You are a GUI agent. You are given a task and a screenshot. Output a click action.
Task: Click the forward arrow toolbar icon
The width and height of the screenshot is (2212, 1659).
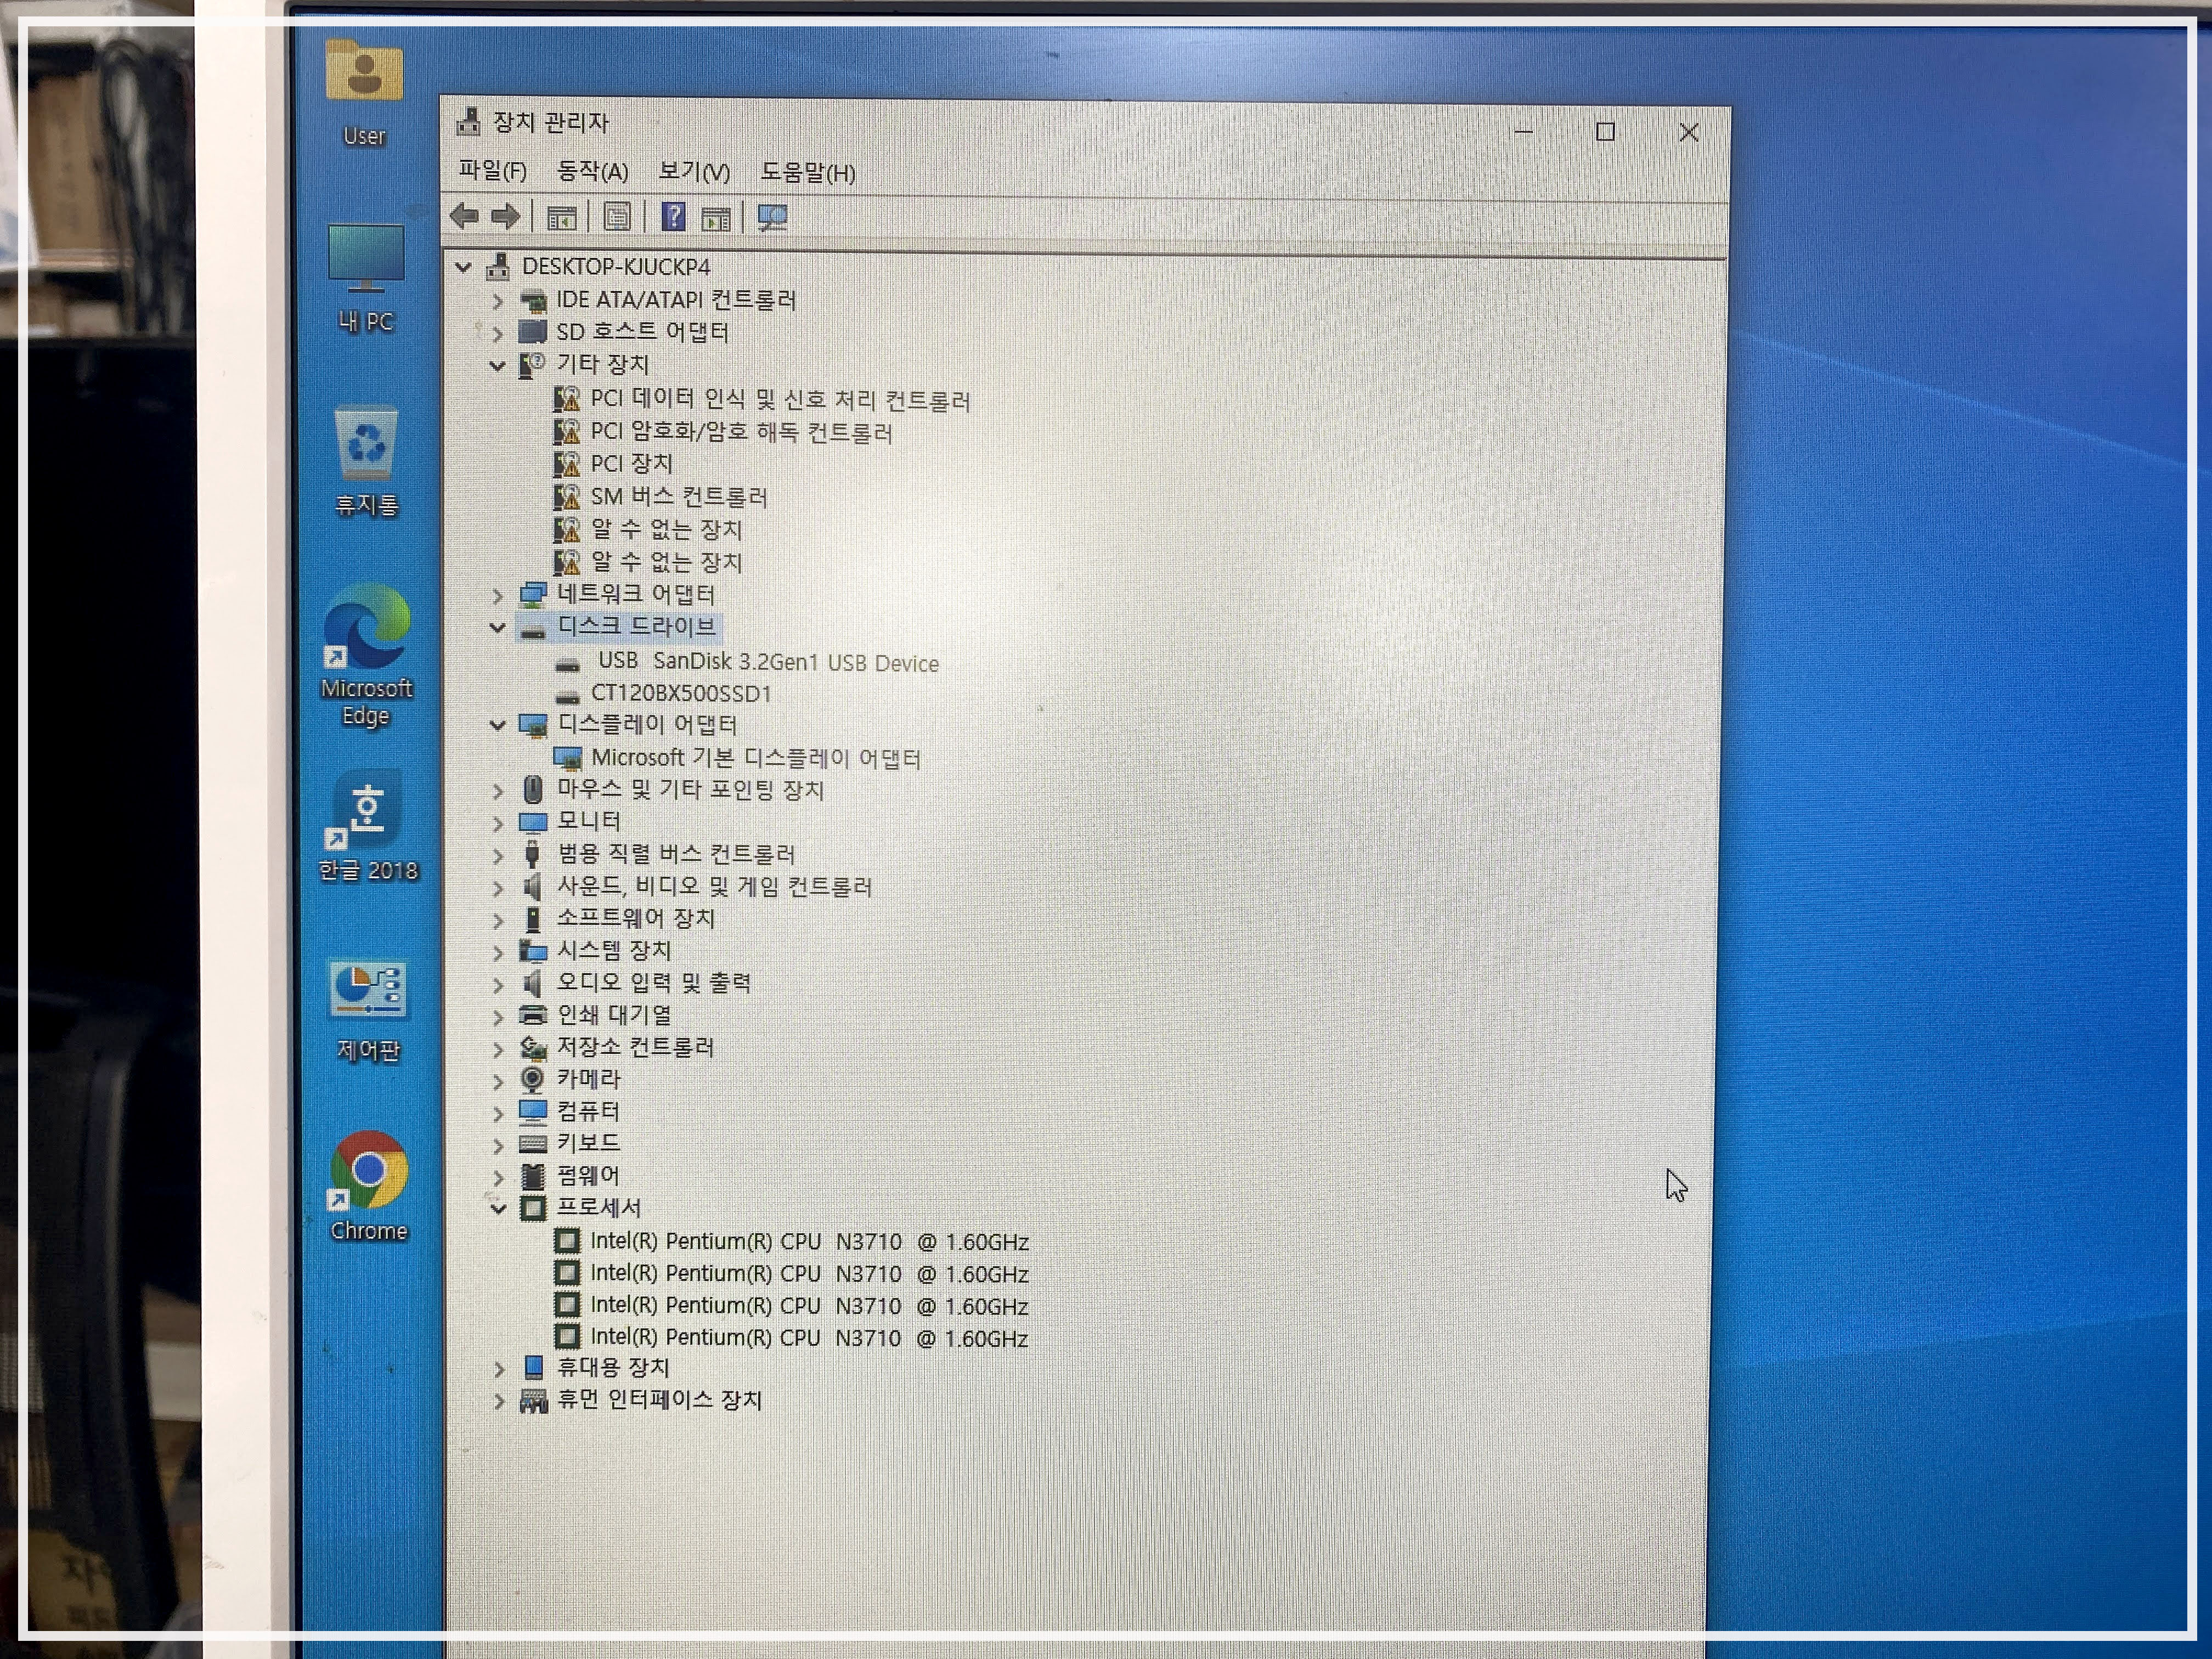(506, 216)
